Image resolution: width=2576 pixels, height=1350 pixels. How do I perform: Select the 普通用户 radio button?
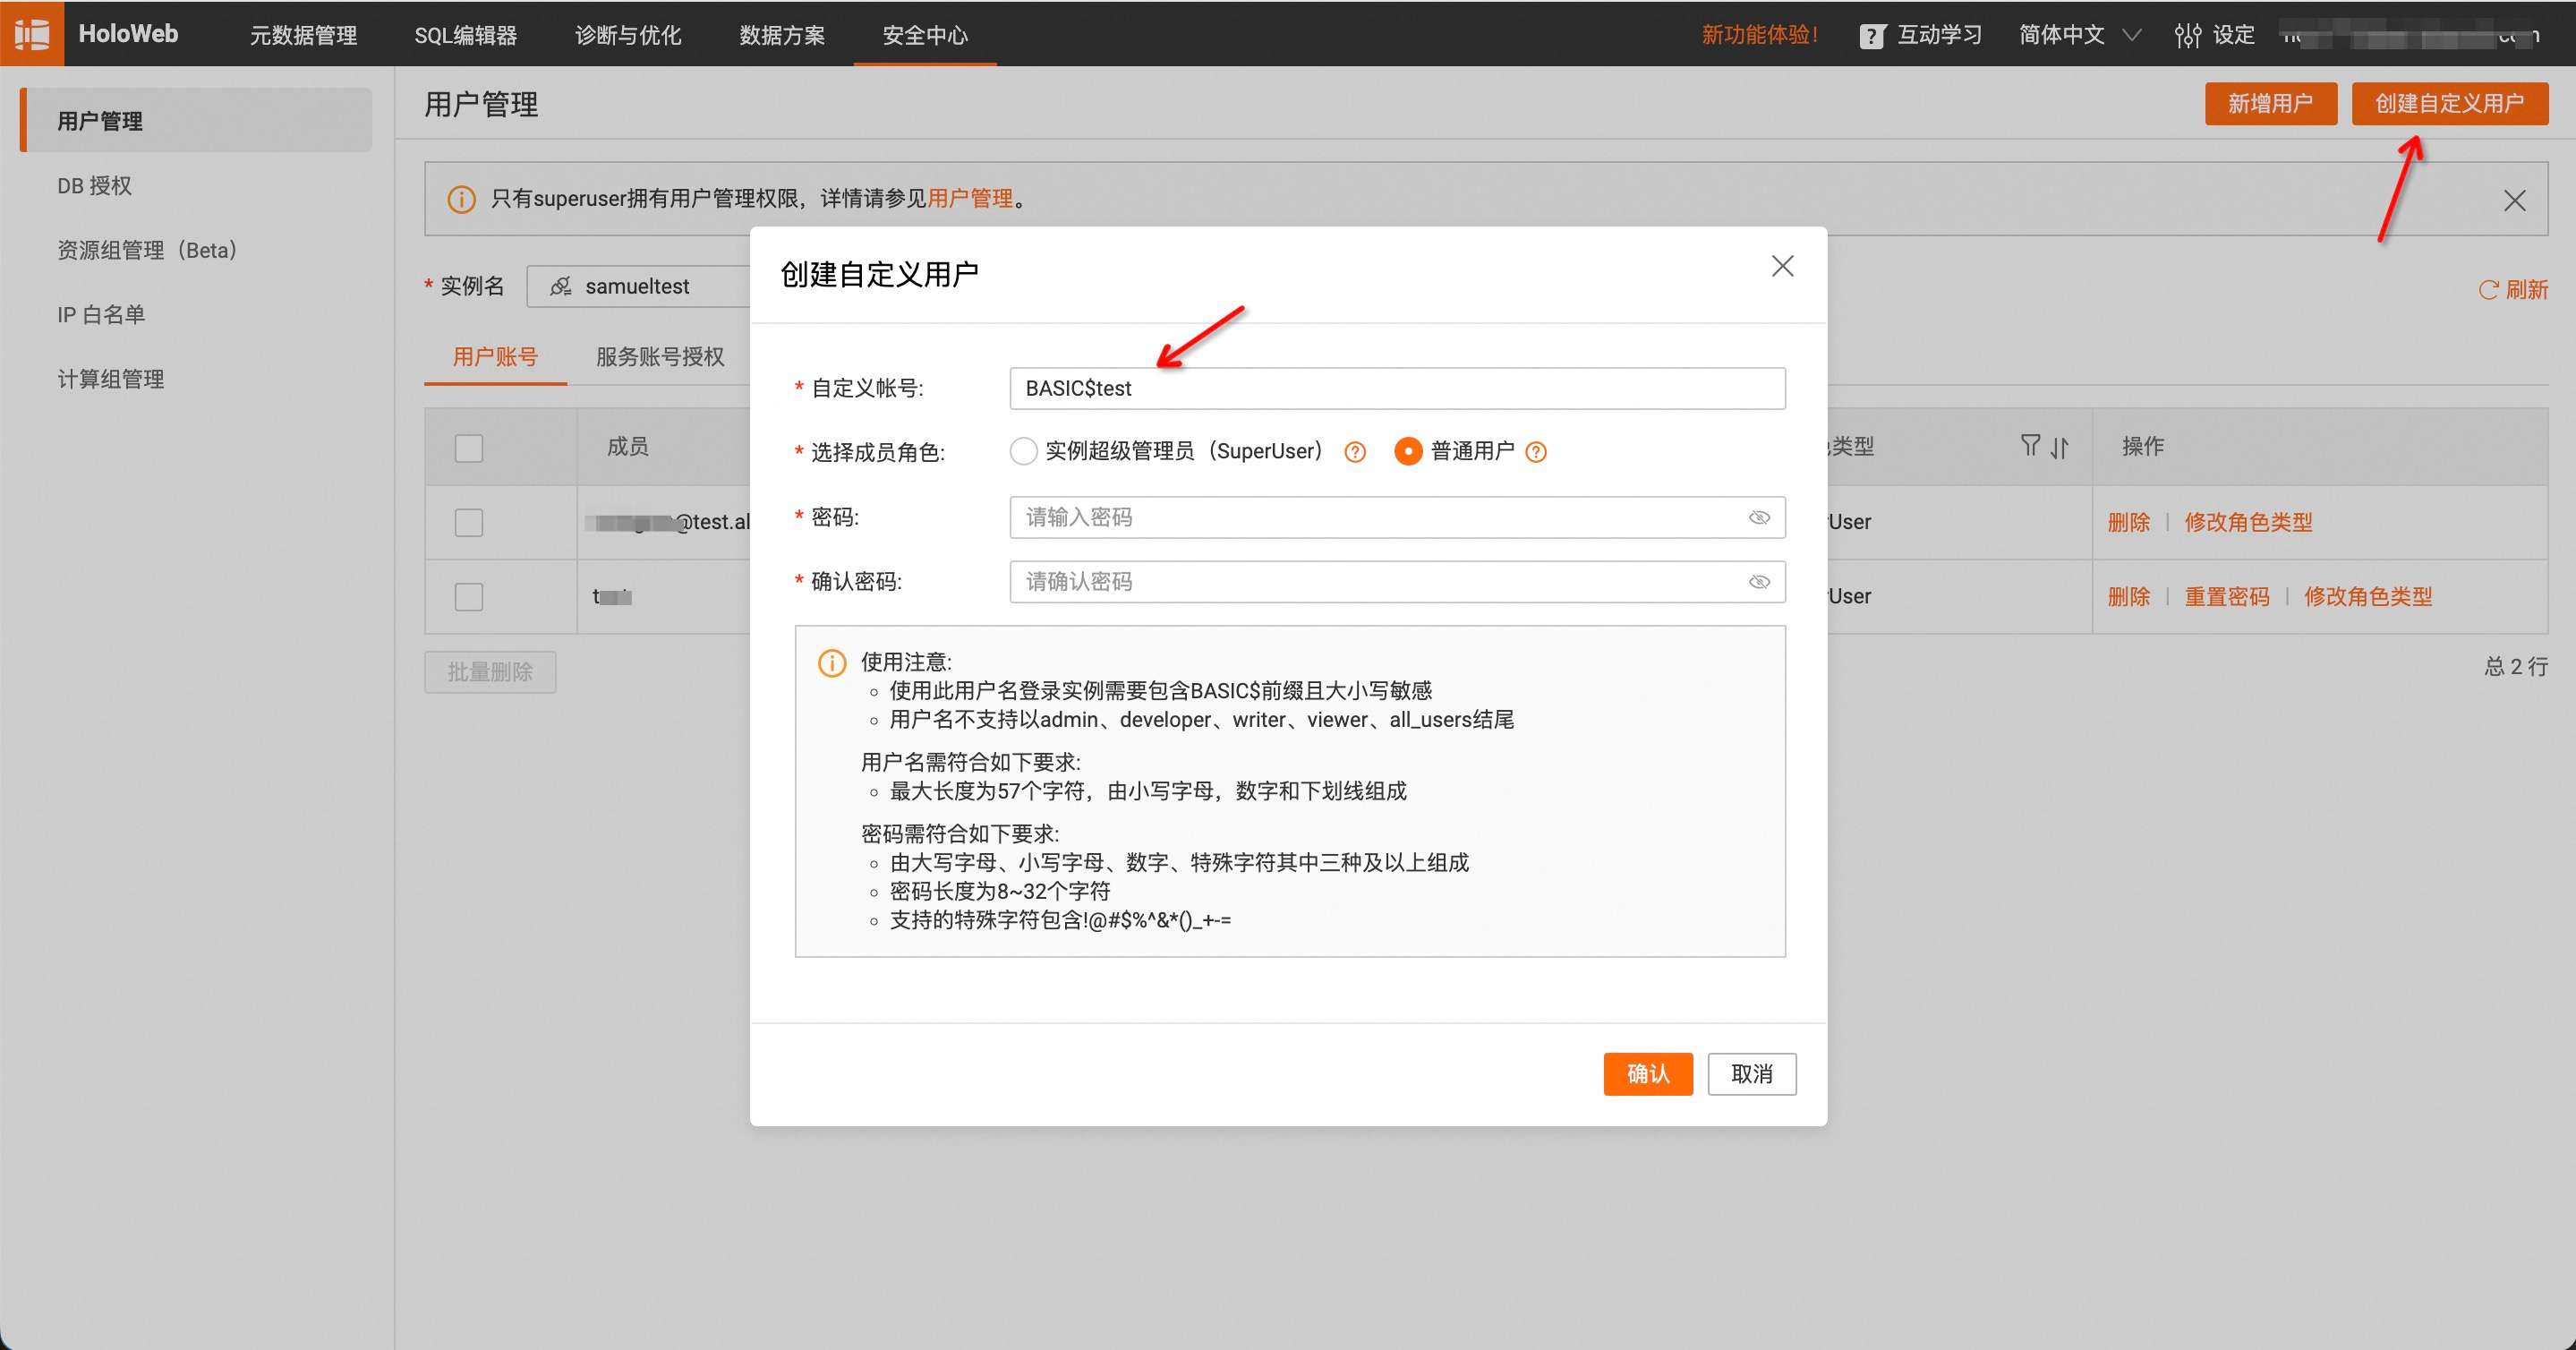[1408, 451]
